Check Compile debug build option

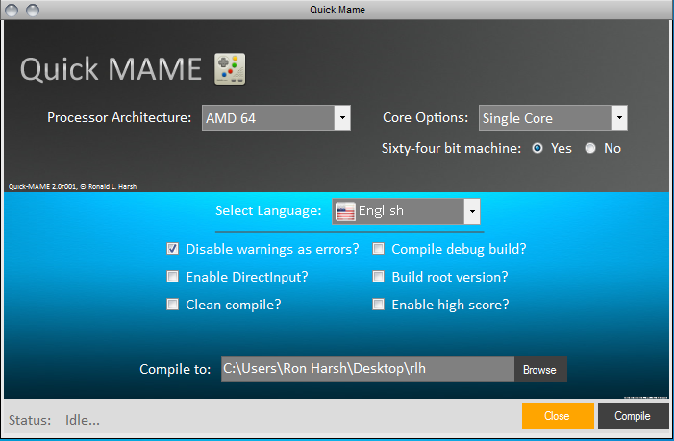[x=378, y=249]
